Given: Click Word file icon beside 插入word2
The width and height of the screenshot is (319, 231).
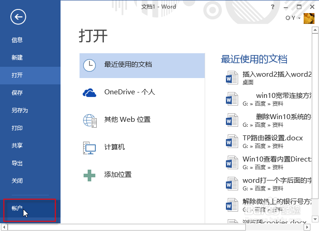Looking at the screenshot, I should pos(232,78).
